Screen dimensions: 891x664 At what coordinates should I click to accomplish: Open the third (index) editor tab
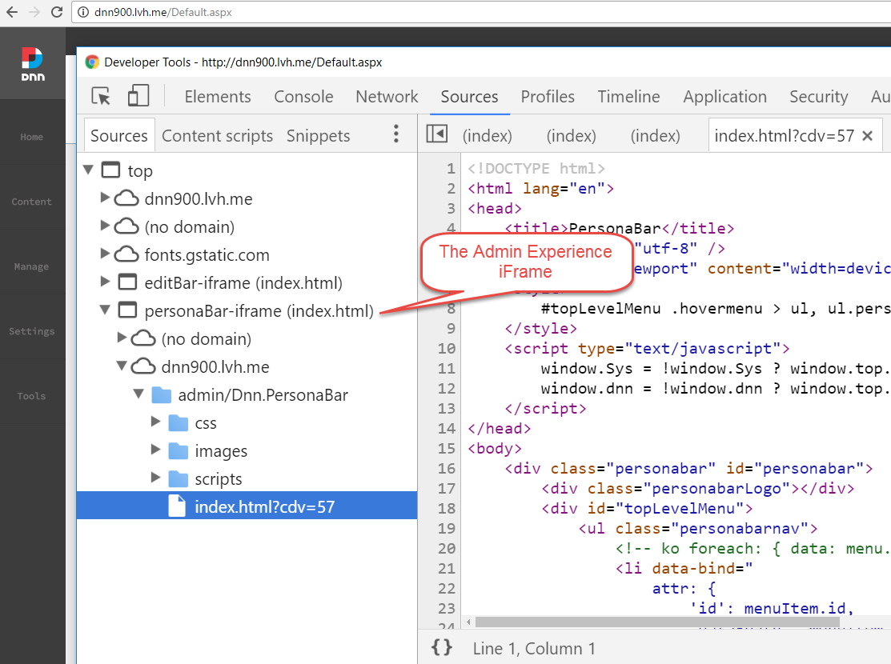tap(655, 136)
